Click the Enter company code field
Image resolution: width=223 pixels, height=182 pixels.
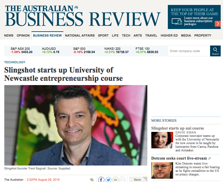pos(189,51)
